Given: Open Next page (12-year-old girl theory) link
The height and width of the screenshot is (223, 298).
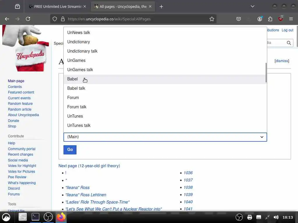Looking at the screenshot, I should pos(89,166).
